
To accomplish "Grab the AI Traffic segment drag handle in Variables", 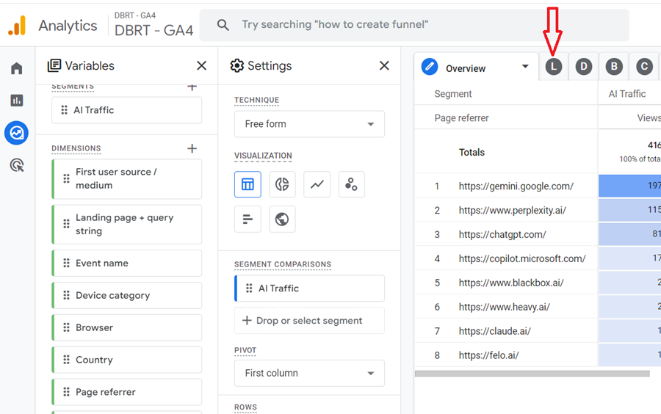I will (x=64, y=110).
